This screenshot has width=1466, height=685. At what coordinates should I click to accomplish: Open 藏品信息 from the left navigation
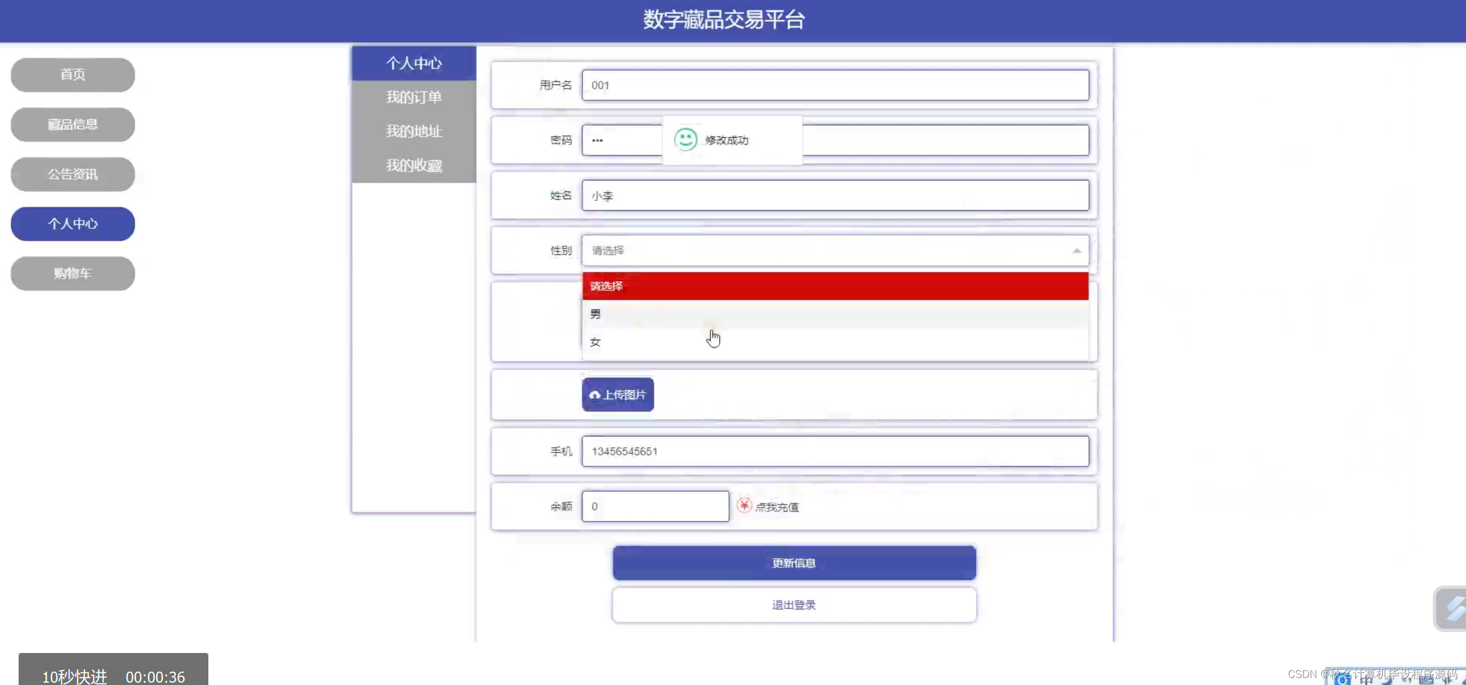tap(72, 125)
